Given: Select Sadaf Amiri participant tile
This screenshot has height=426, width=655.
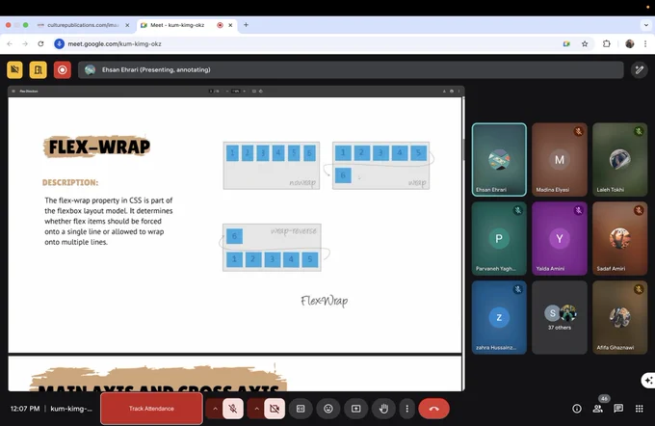Looking at the screenshot, I should pos(620,238).
